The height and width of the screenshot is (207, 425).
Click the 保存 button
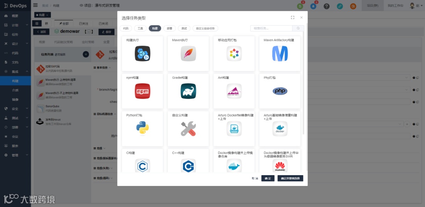click(x=107, y=32)
